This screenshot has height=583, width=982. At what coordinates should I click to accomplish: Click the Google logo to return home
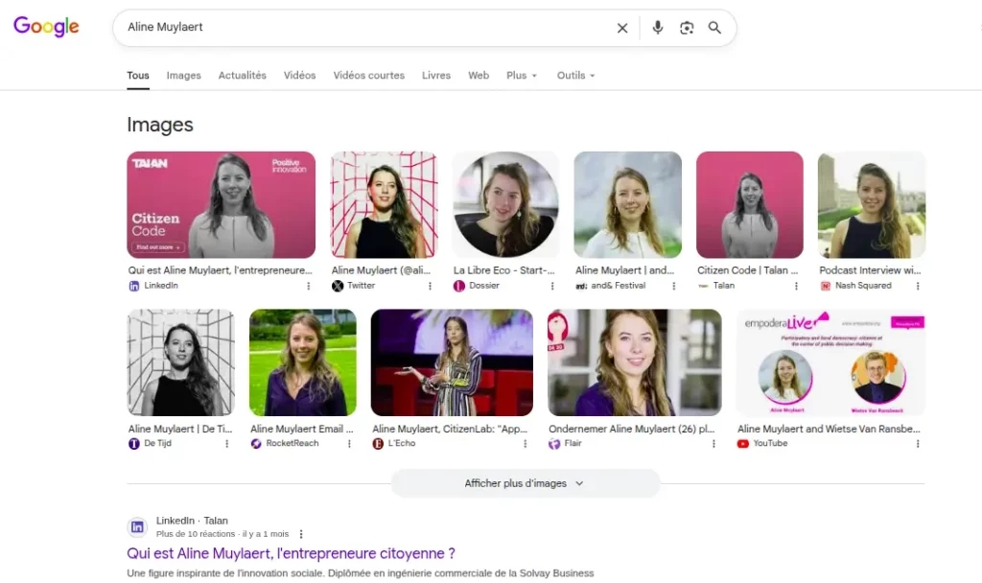tap(45, 27)
